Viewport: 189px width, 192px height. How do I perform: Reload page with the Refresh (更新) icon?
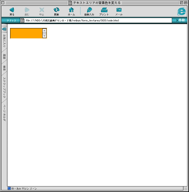57,10
